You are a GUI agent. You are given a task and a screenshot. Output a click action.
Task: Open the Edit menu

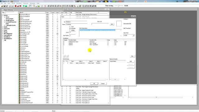pos(5,3)
